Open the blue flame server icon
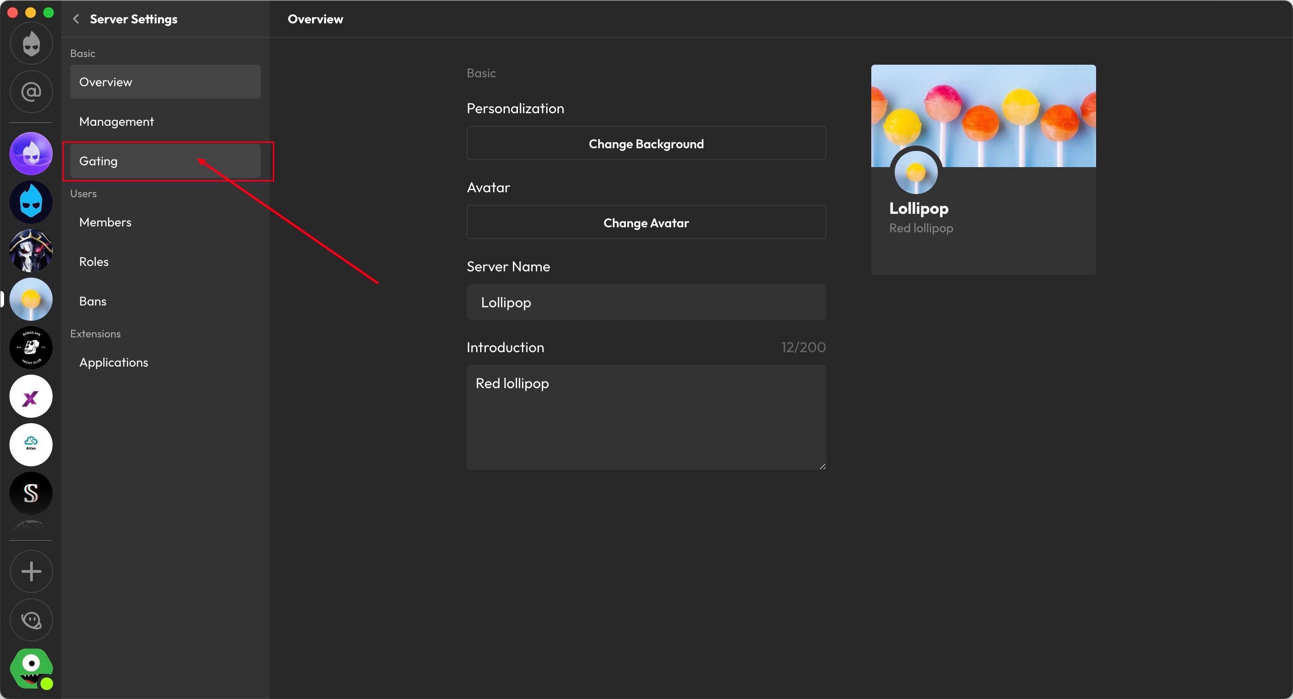Viewport: 1293px width, 699px height. pyautogui.click(x=31, y=202)
